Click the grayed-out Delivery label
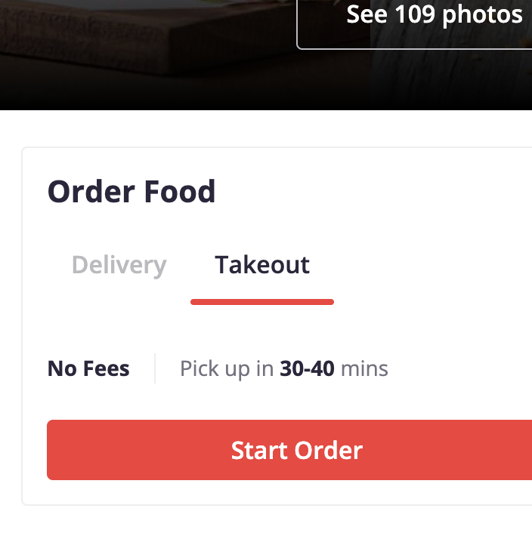This screenshot has width=532, height=533. (119, 265)
